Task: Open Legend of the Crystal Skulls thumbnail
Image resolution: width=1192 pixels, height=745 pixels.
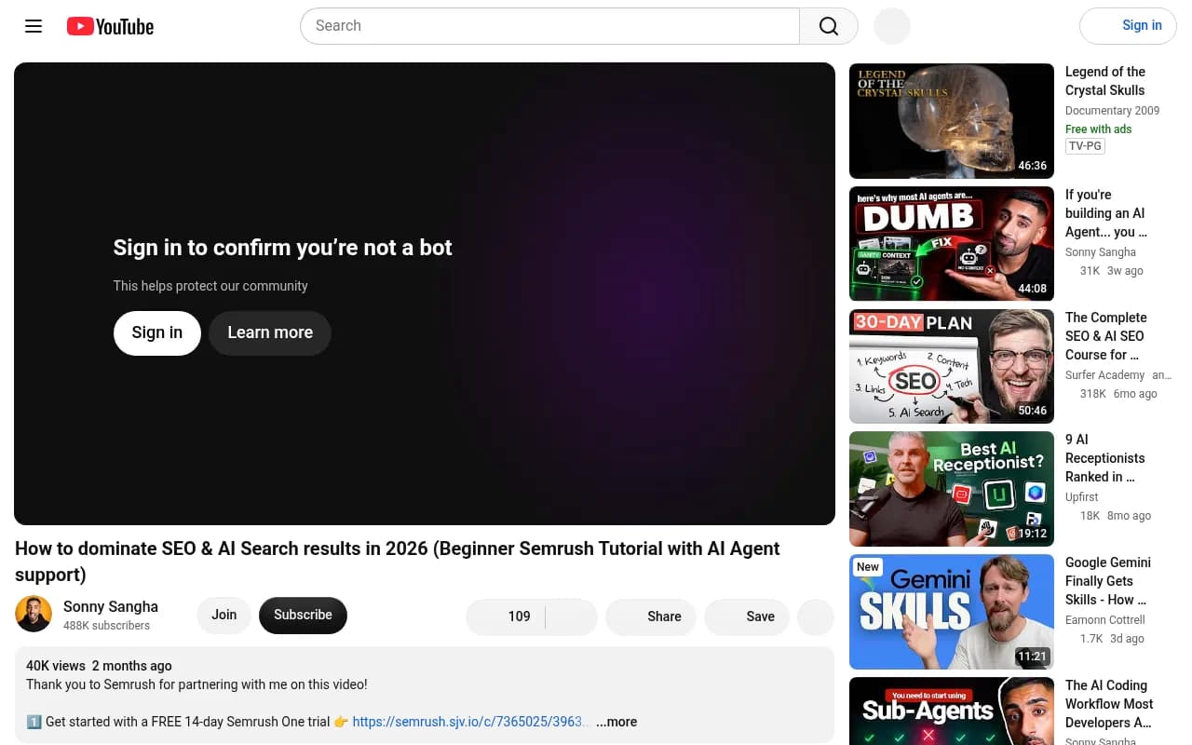Action: click(952, 121)
